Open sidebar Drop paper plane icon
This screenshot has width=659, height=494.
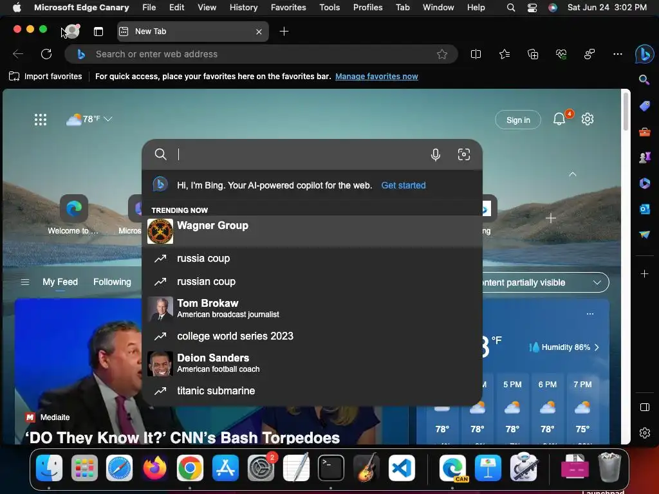644,234
